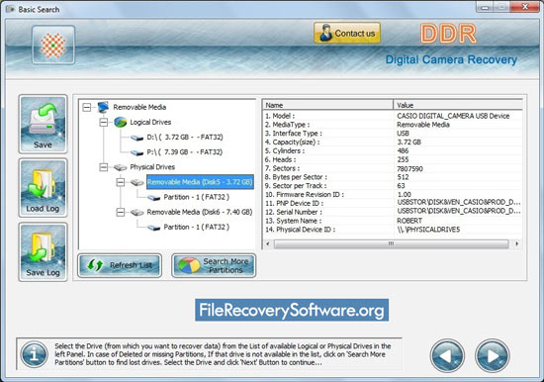Select drive D:\ 3.72 GB FAT32
This screenshot has height=382, width=544.
(185, 138)
